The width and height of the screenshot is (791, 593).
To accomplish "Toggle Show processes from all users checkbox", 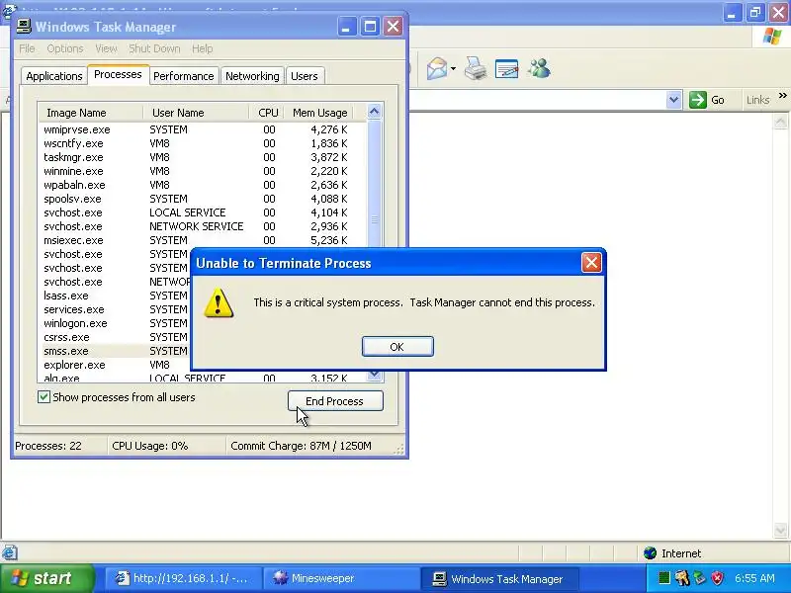I will point(44,397).
